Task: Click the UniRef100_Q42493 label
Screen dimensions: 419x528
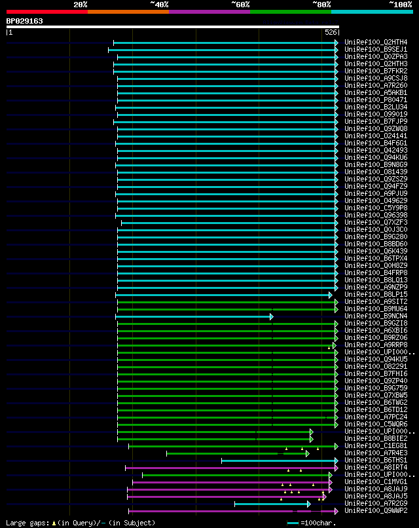Action: pos(376,150)
